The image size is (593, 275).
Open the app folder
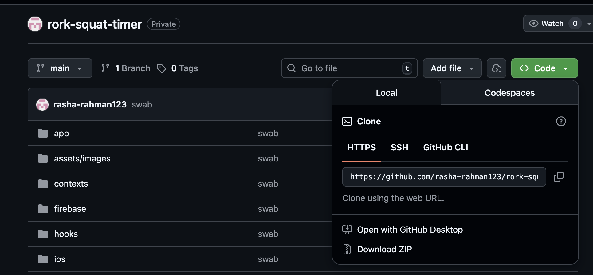(x=61, y=133)
